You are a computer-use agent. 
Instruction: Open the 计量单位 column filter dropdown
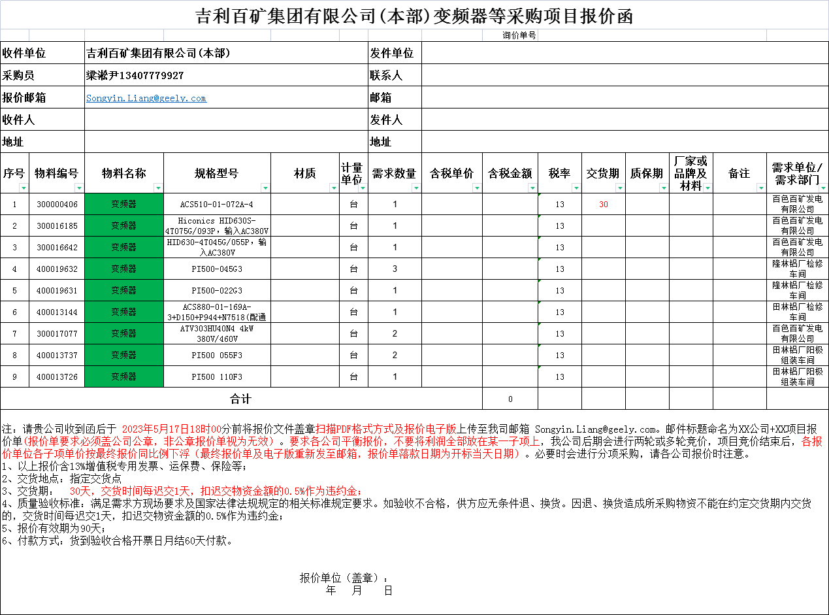(363, 188)
